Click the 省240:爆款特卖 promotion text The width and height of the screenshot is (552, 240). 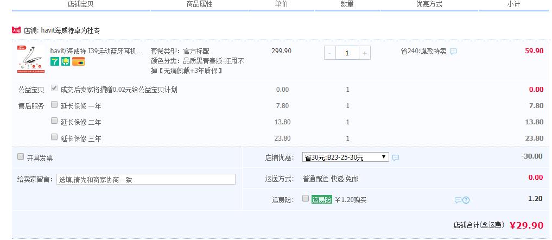(x=424, y=52)
